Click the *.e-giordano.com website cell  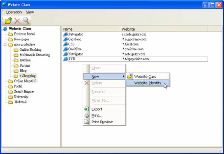pos(134,39)
